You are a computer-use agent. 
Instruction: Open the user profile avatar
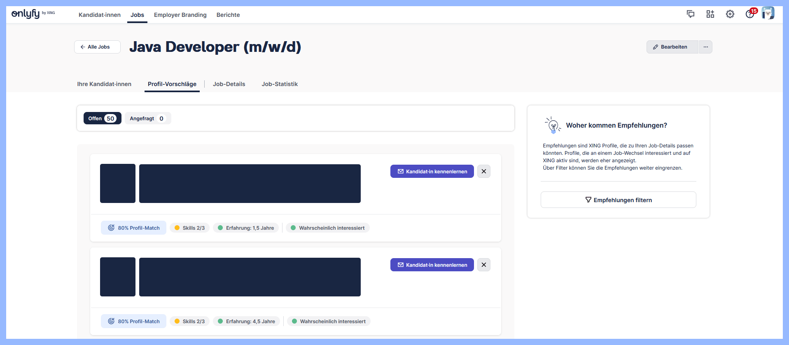[x=768, y=14]
